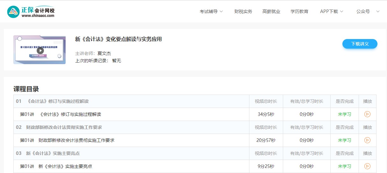387x173 pixels.
Task: Click the 正保会计网校 logo
Action: [31, 12]
